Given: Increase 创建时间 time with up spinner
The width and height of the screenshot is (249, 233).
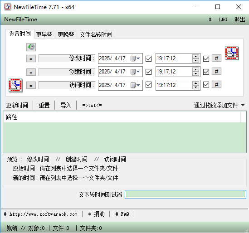Looking at the screenshot, I should click(195, 70).
